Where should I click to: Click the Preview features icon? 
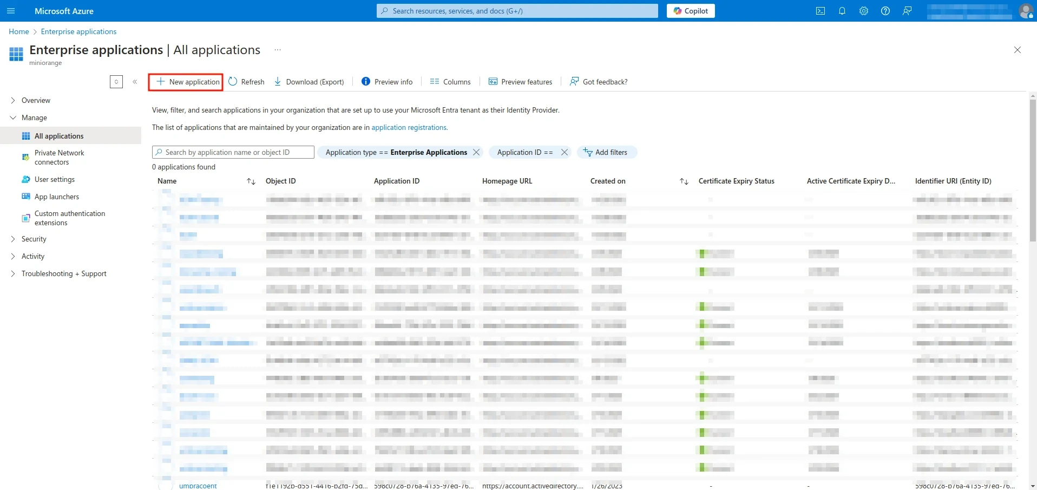pyautogui.click(x=493, y=81)
